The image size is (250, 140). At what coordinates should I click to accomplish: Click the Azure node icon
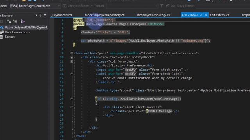coord(2,28)
